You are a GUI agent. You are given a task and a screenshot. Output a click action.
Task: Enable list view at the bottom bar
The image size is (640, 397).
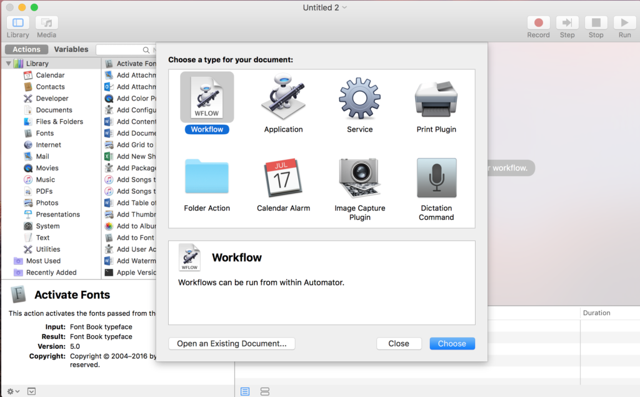tap(244, 391)
